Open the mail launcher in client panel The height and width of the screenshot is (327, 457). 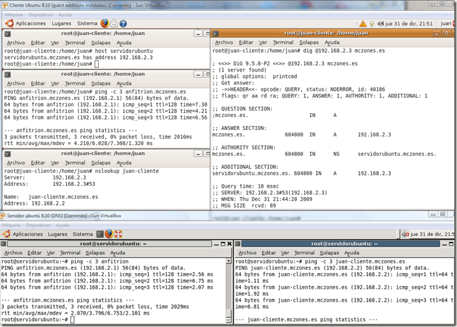pyautogui.click(x=114, y=23)
